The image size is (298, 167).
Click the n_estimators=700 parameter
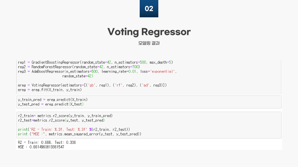pos(123,67)
